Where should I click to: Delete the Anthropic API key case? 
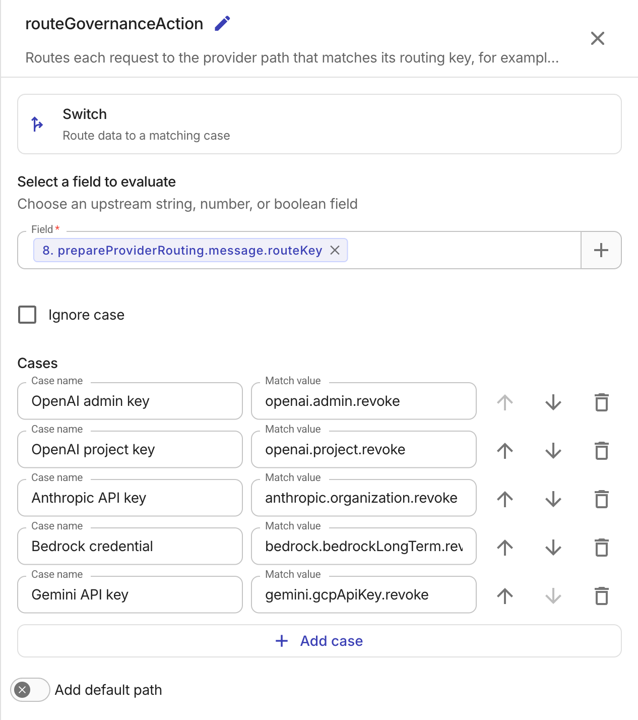tap(602, 499)
